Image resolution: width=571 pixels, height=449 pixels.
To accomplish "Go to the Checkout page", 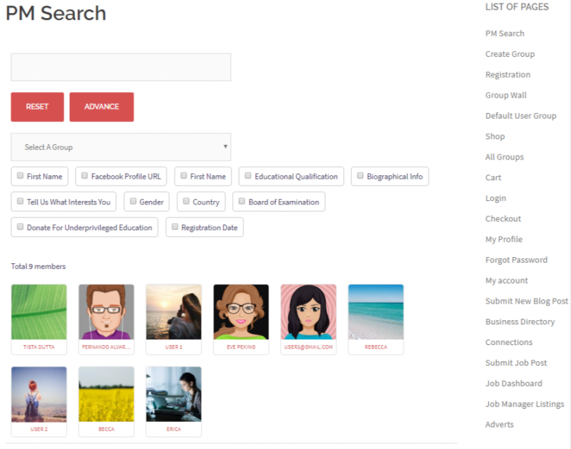I will click(503, 218).
